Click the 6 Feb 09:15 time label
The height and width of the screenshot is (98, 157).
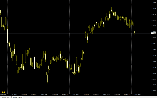tap(96, 95)
